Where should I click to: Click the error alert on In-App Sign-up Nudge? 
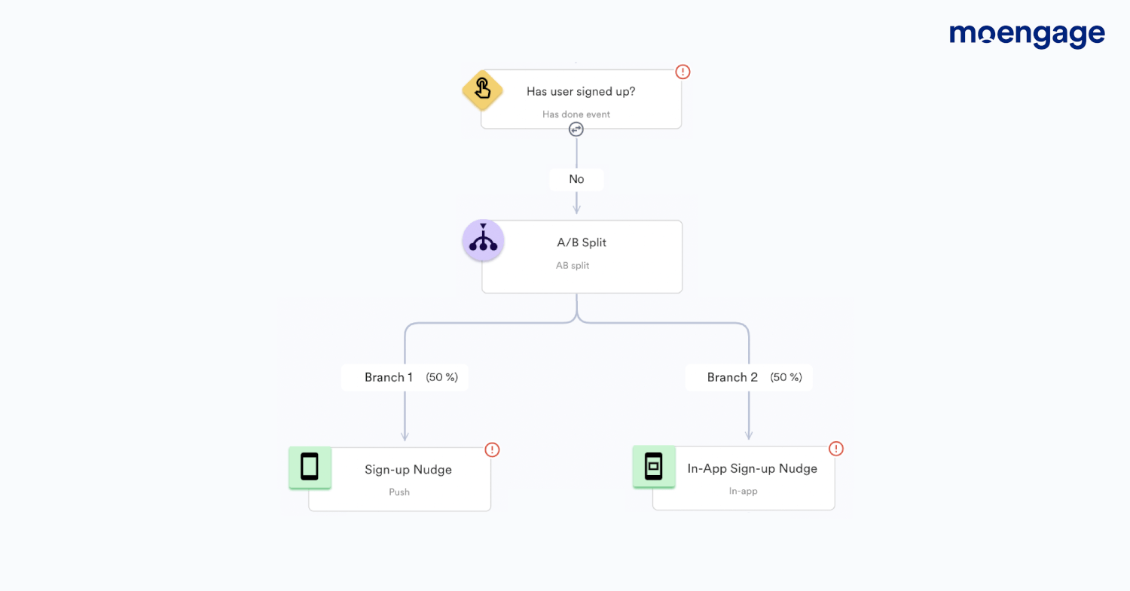tap(836, 449)
